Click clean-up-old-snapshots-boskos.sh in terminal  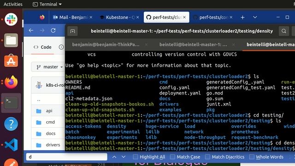(x=110, y=104)
